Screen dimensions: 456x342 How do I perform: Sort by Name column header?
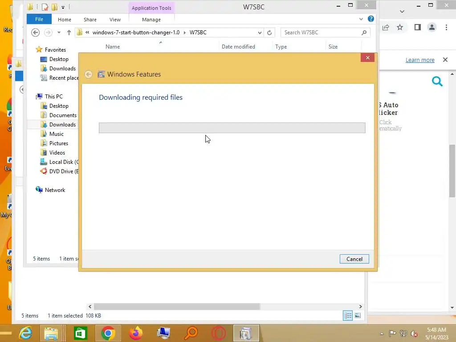coord(113,46)
